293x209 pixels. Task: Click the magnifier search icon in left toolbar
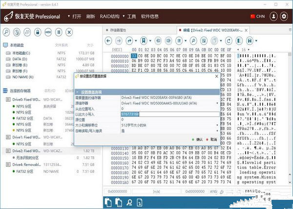[x=6, y=32]
